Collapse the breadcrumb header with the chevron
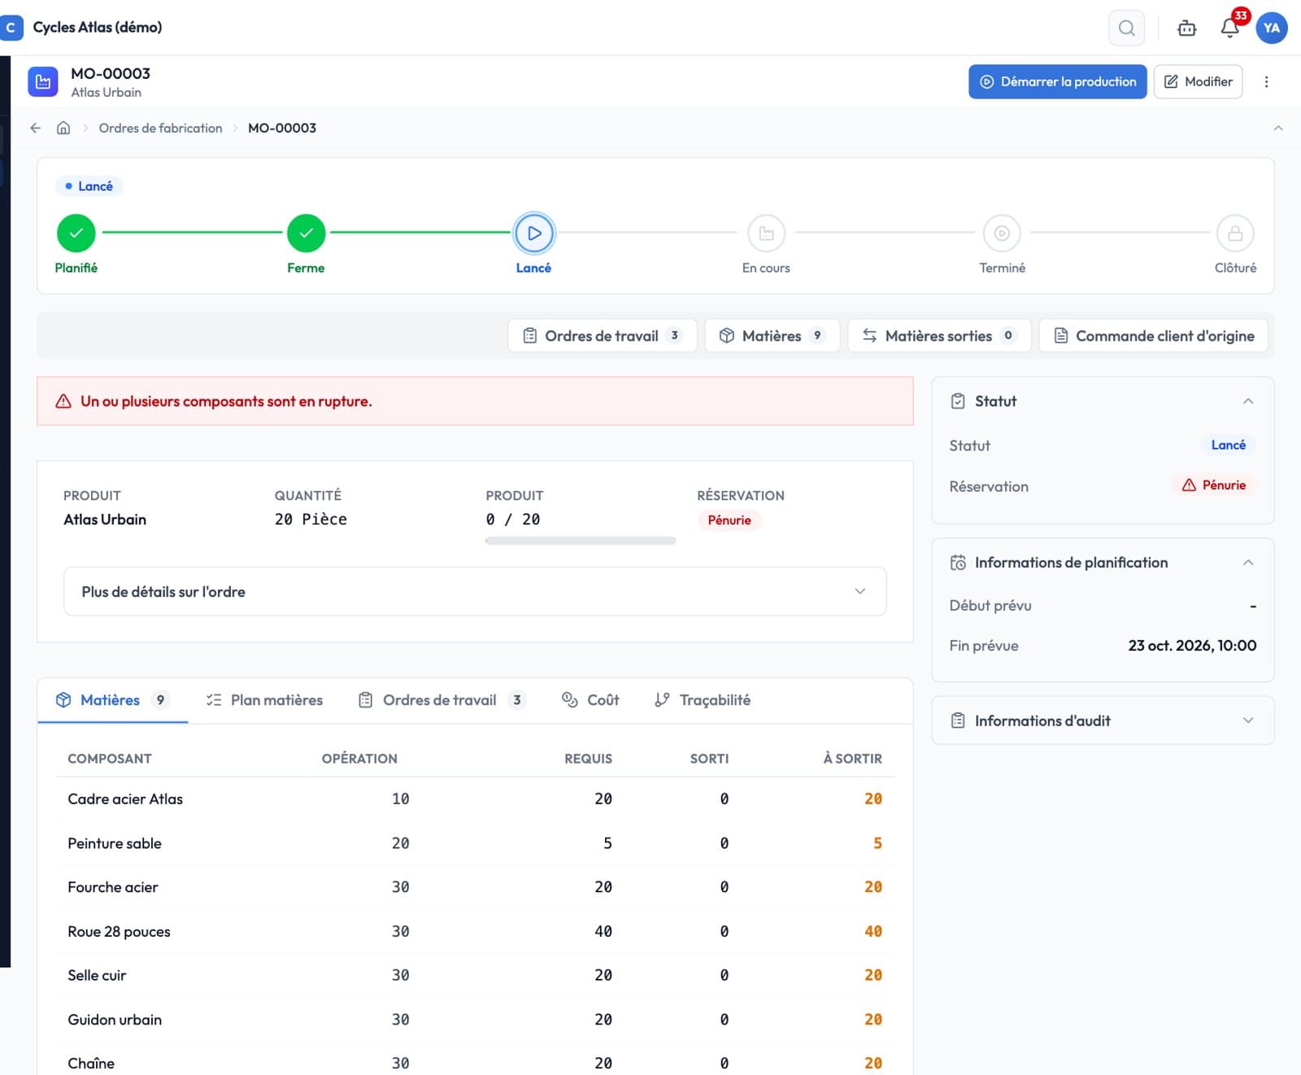The height and width of the screenshot is (1075, 1301). tap(1278, 128)
